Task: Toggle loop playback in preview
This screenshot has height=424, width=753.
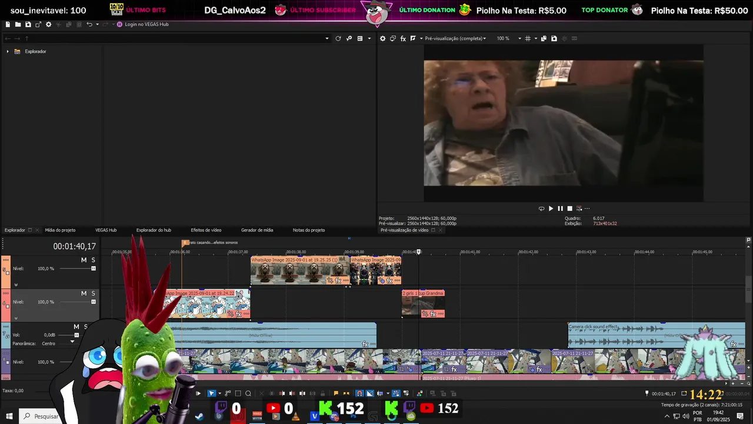Action: point(541,208)
